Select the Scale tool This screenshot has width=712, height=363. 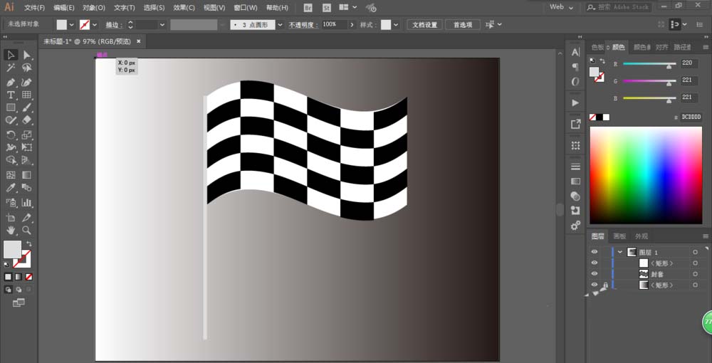point(27,135)
